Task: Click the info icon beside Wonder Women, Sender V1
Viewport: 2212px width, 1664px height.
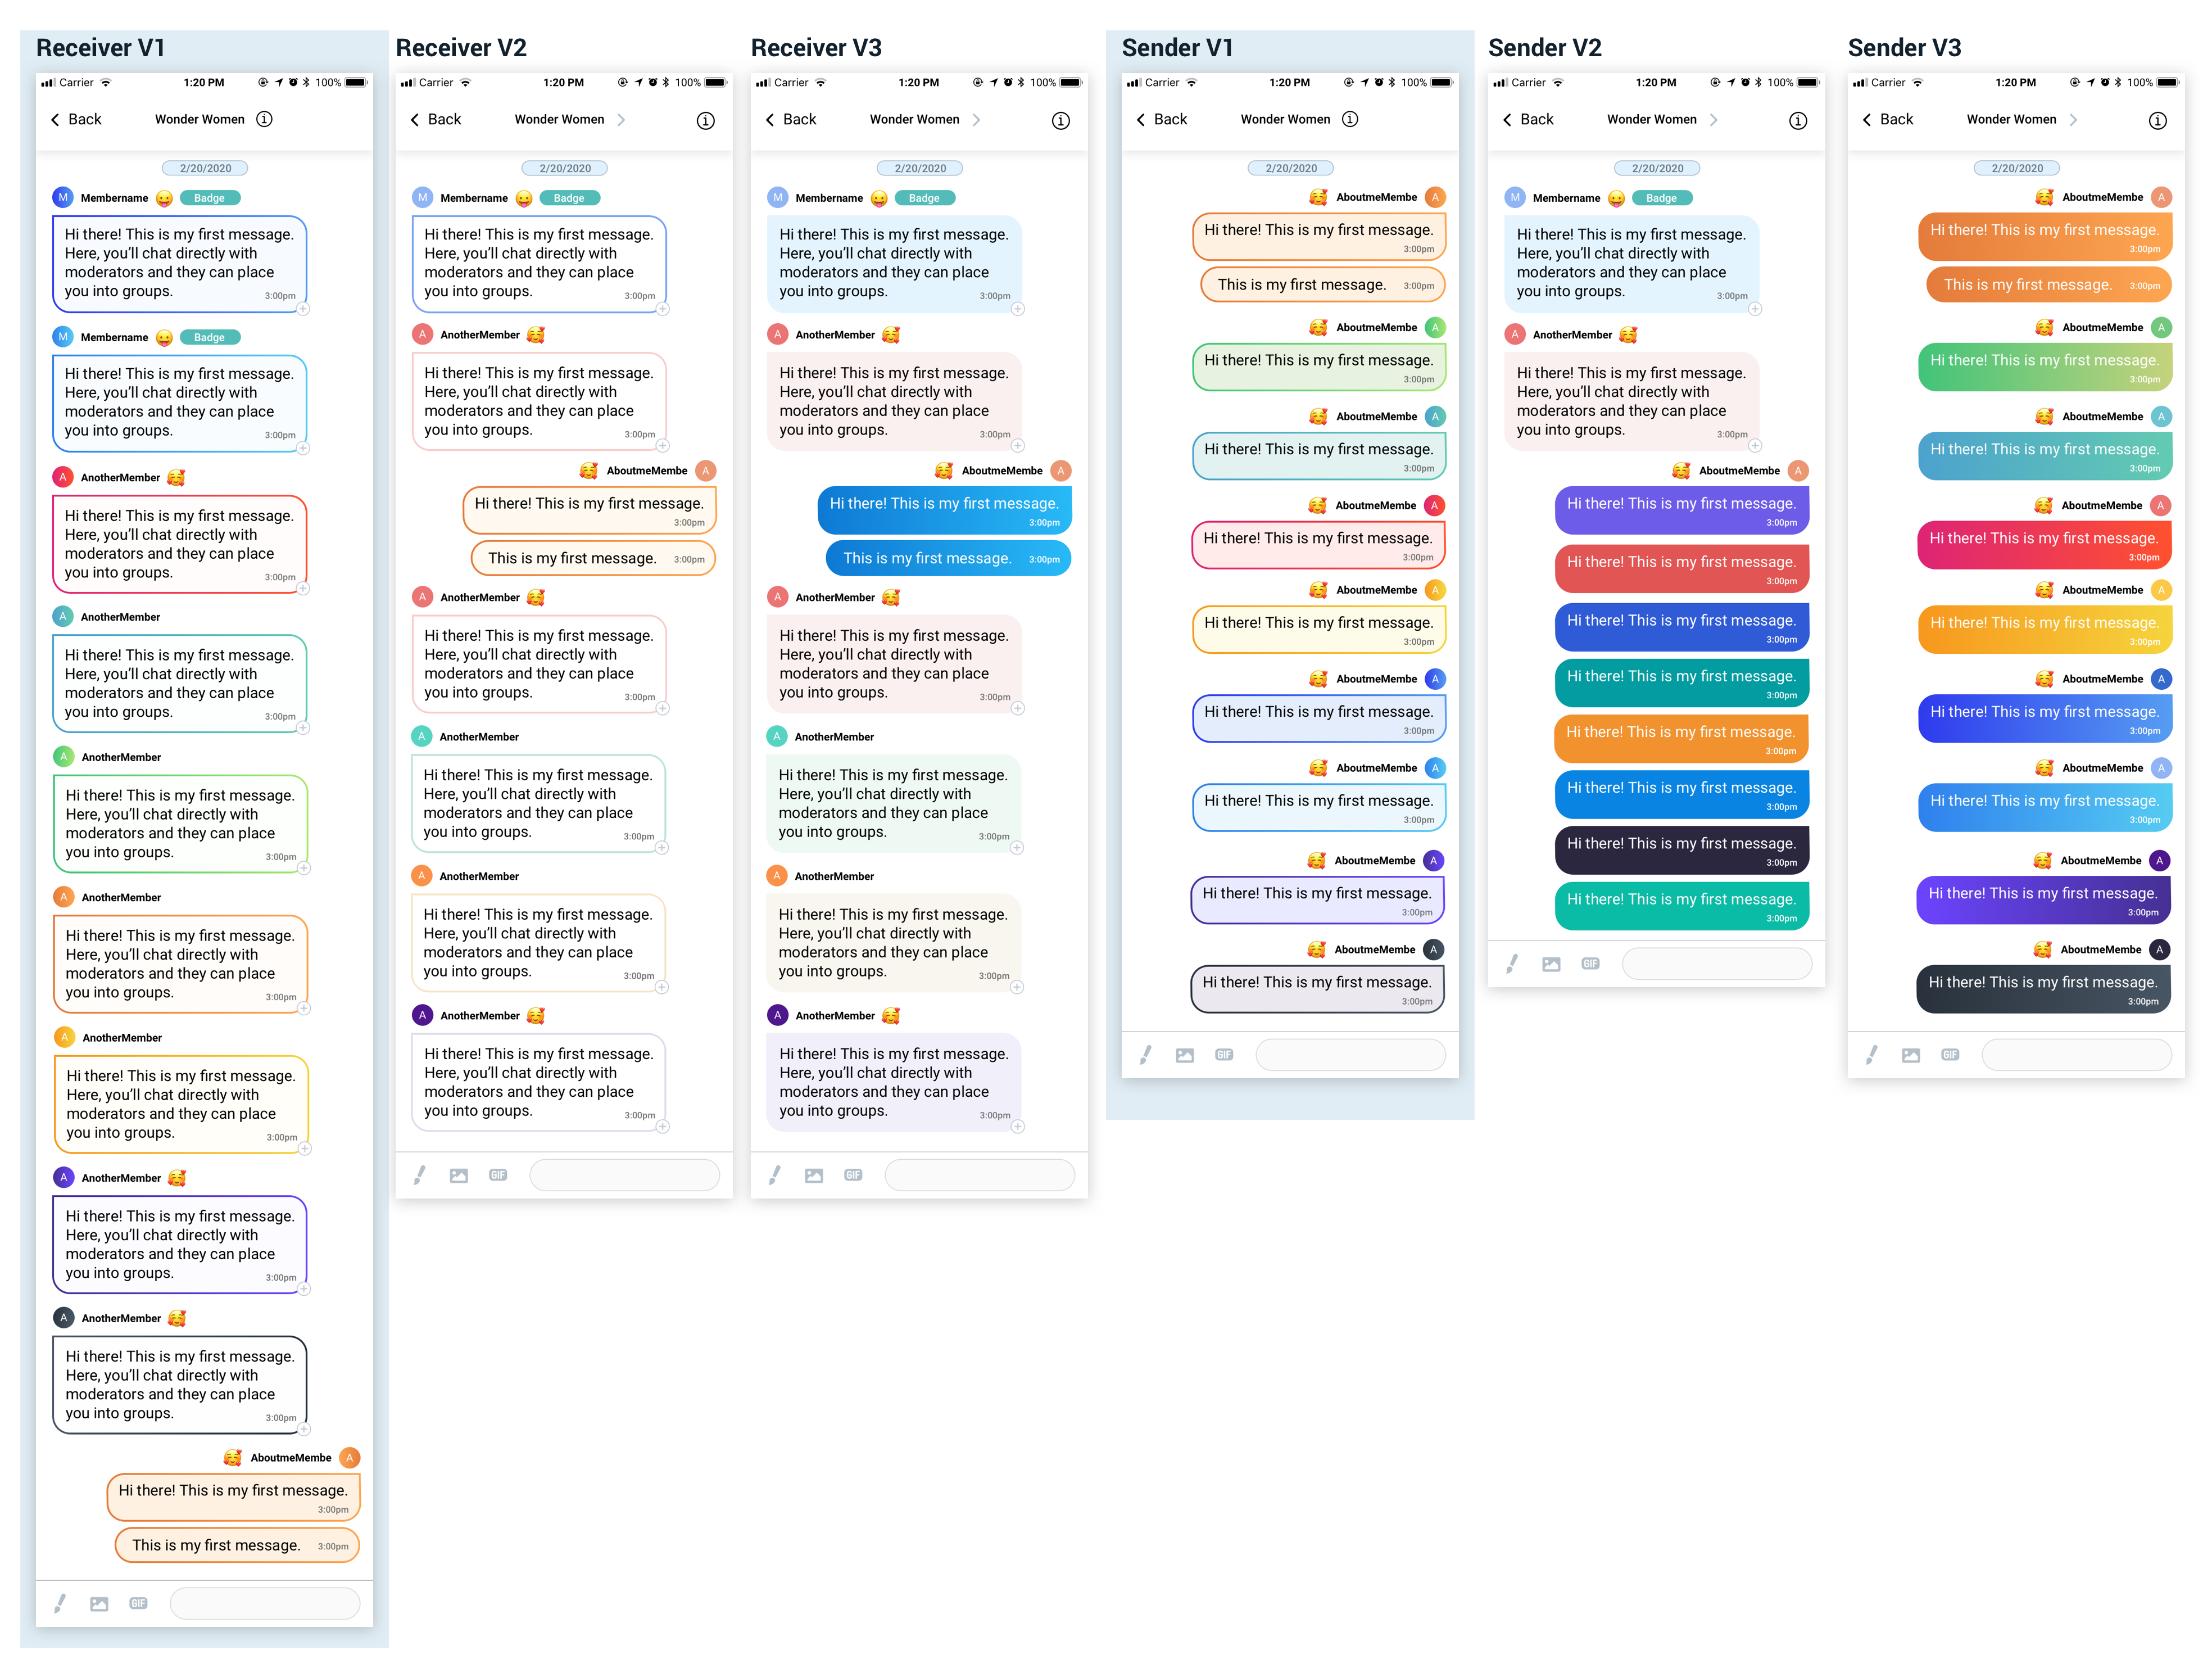Action: [x=1349, y=119]
